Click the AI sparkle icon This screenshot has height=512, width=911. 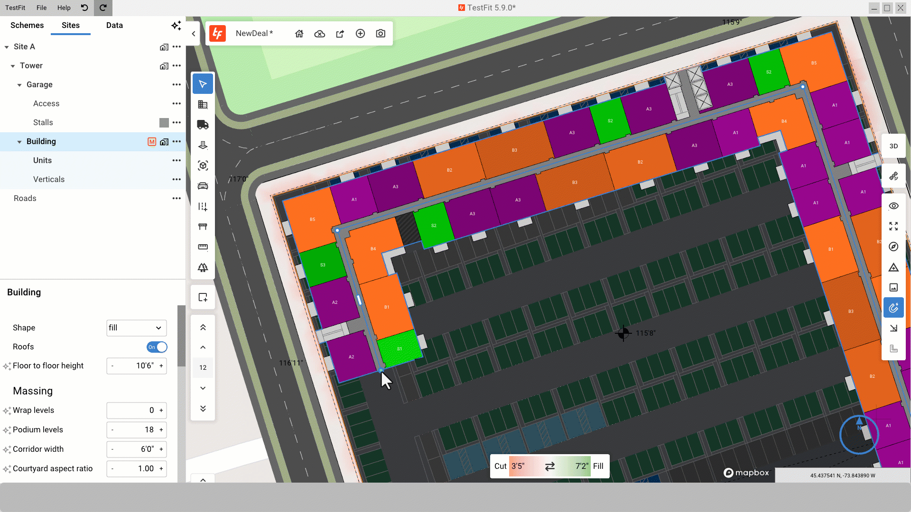[176, 25]
